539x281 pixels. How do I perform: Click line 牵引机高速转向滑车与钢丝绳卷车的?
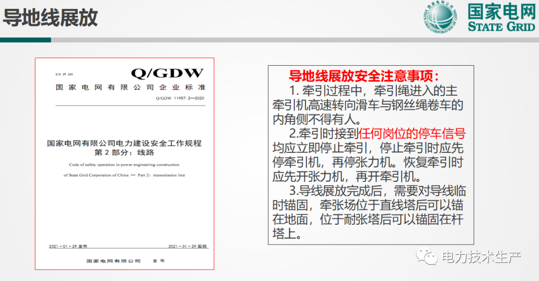(x=368, y=105)
